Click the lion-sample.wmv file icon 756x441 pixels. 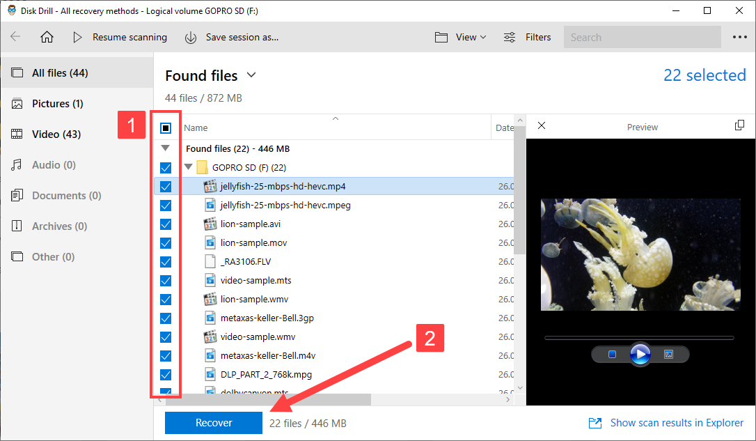(x=210, y=299)
